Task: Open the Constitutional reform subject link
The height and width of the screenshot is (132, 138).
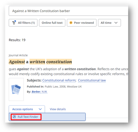Action: click(x=59, y=80)
